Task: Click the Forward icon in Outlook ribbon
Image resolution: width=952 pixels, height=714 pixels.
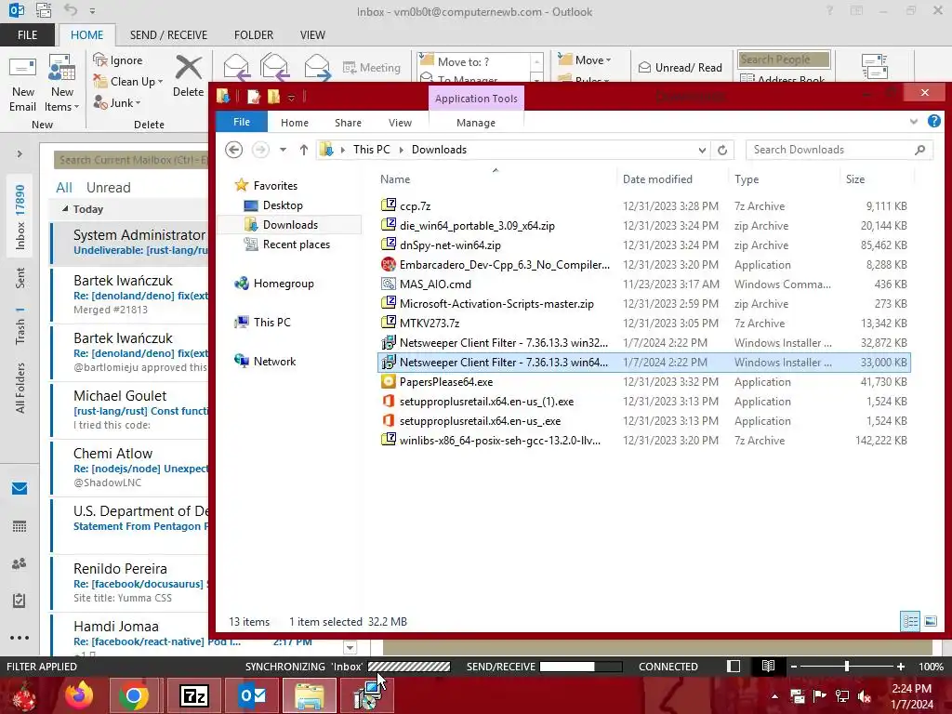Action: point(317,67)
